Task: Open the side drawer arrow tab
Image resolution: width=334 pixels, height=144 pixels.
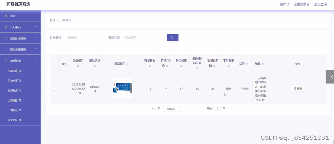Action: [x=330, y=77]
